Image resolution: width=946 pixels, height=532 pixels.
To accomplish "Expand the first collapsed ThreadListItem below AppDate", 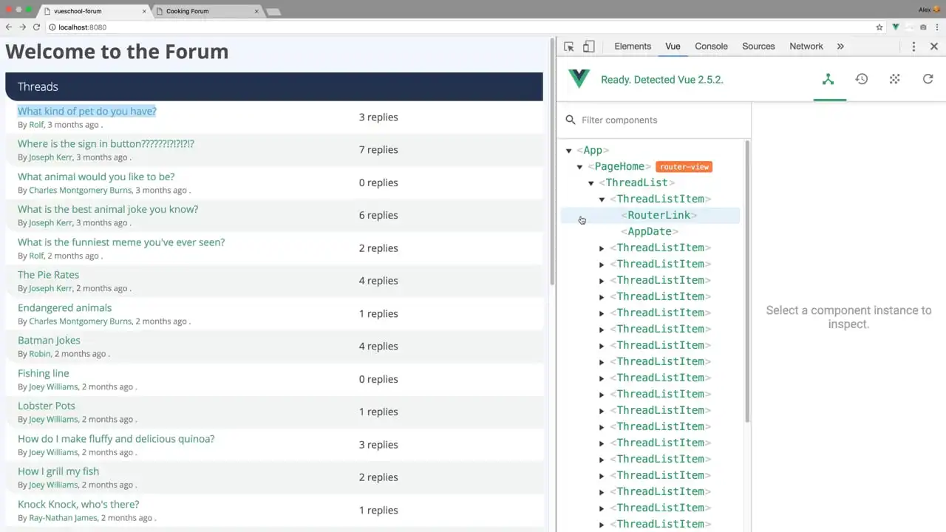I will tap(602, 248).
